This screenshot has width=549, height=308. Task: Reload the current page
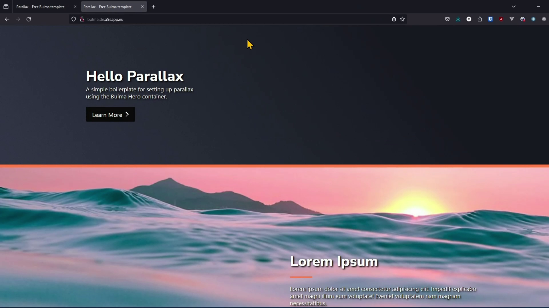pos(29,19)
